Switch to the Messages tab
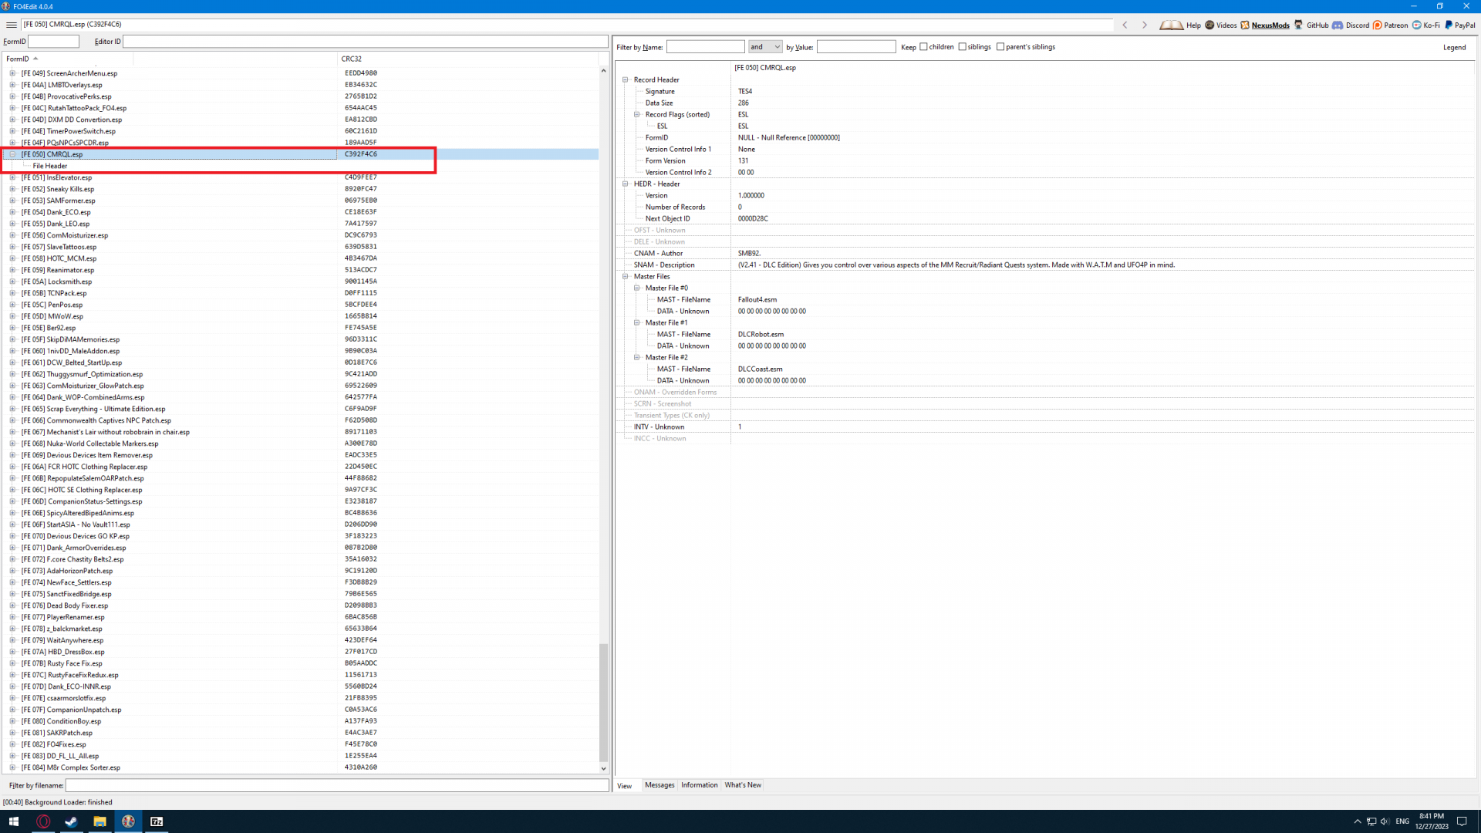The image size is (1481, 833). pyautogui.click(x=660, y=785)
